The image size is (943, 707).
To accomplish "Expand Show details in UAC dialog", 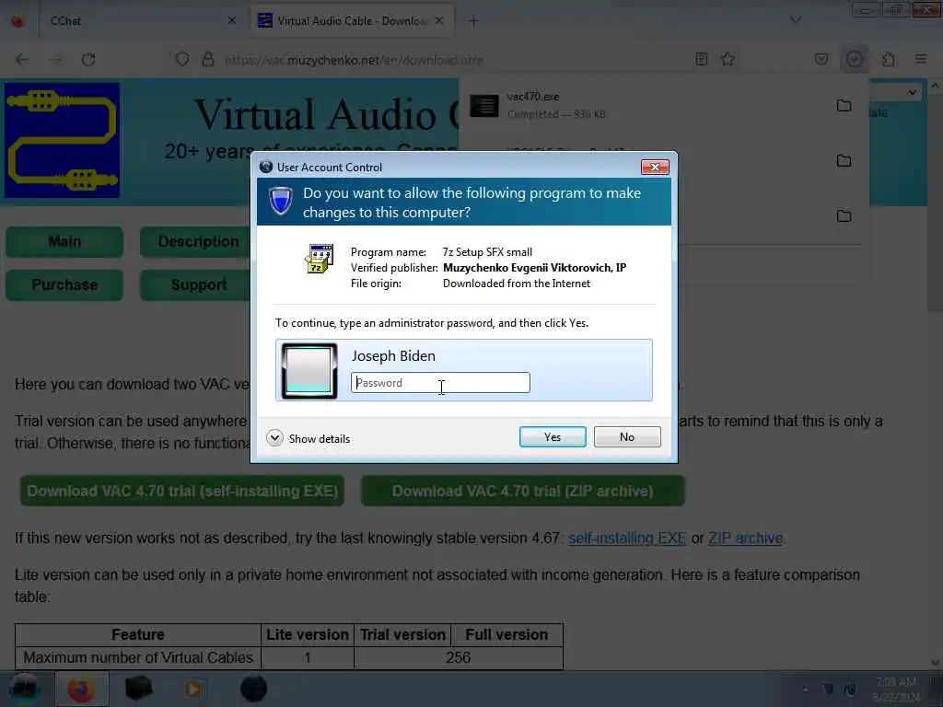I will coord(309,438).
